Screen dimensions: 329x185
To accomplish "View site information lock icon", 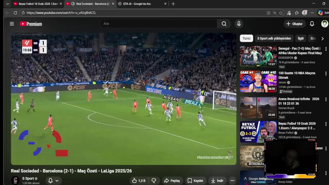I will tap(23, 13).
